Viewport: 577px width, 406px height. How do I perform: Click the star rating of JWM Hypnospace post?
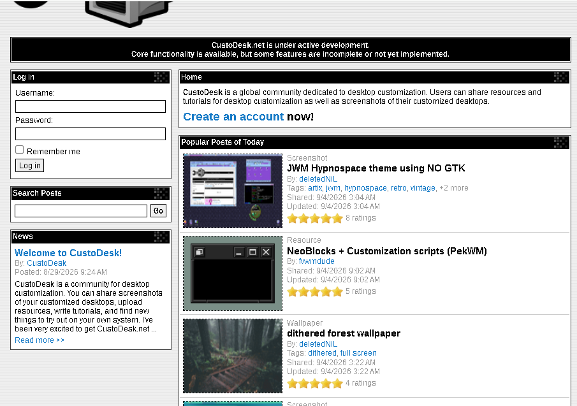315,218
